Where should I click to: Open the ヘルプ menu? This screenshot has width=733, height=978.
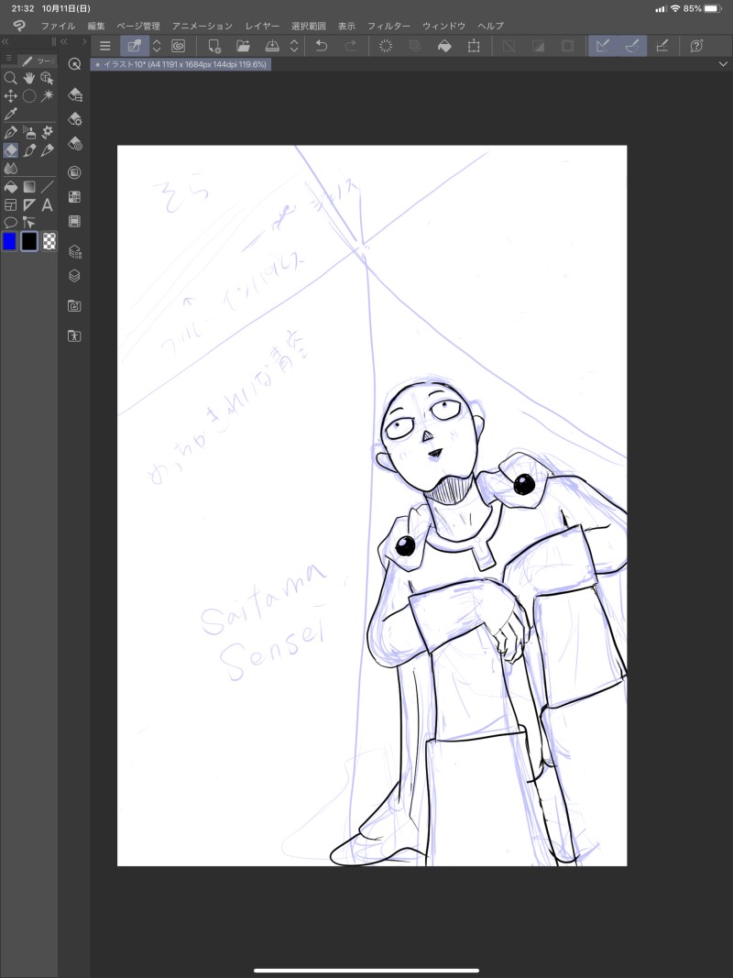(x=490, y=27)
